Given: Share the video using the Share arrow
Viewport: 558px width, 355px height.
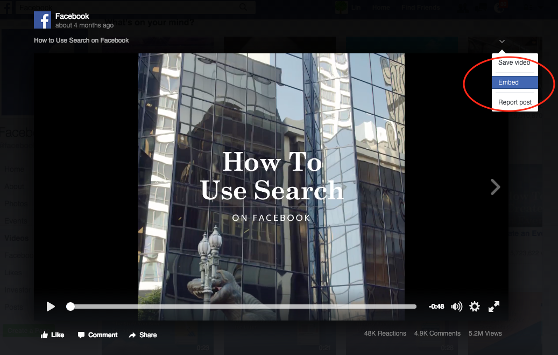Looking at the screenshot, I should tap(143, 335).
